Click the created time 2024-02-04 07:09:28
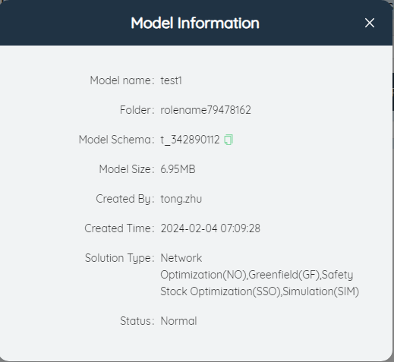 (x=210, y=228)
